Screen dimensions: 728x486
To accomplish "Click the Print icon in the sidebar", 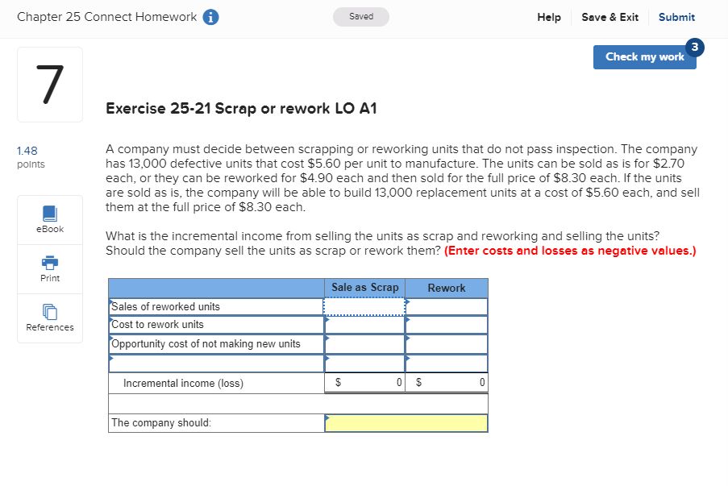I will [49, 268].
